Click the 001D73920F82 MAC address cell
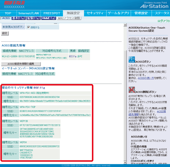Viewport: 170px width, 167px height. (27, 56)
